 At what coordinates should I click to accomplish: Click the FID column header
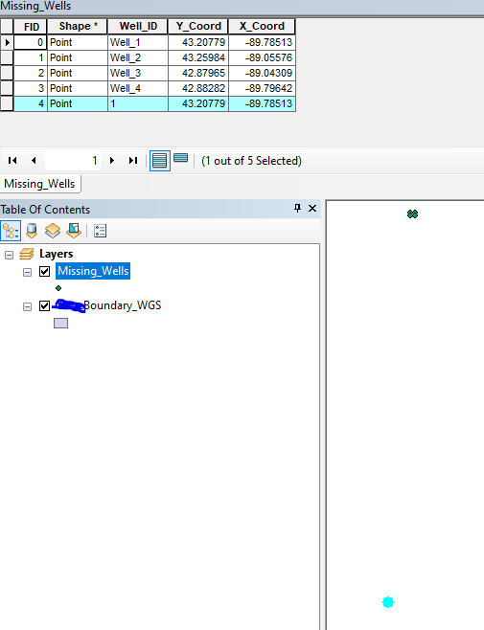(31, 27)
